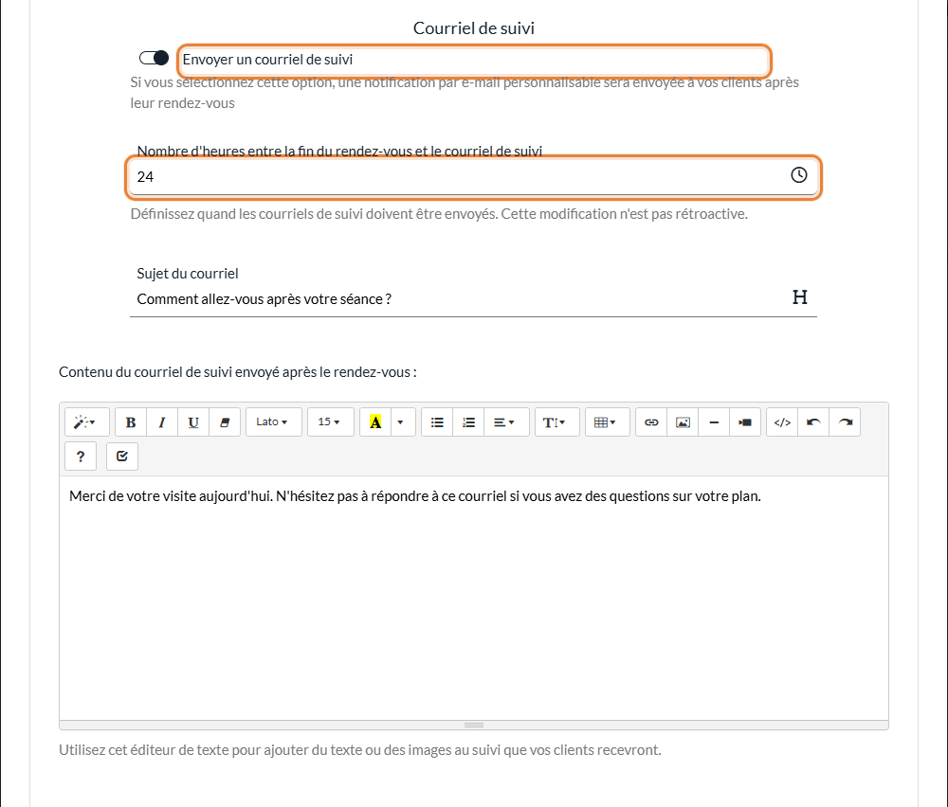Open the paragraph alignment dropdown
The width and height of the screenshot is (948, 807).
(x=506, y=422)
